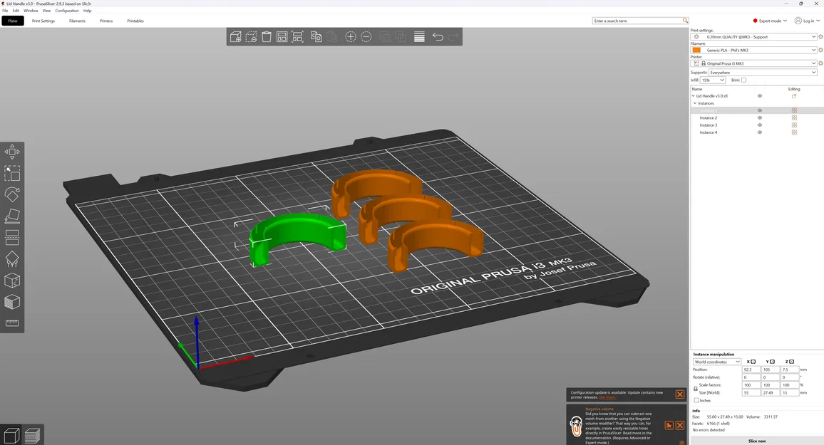Click the search magnifier icon
Image resolution: width=824 pixels, height=445 pixels.
coord(685,21)
